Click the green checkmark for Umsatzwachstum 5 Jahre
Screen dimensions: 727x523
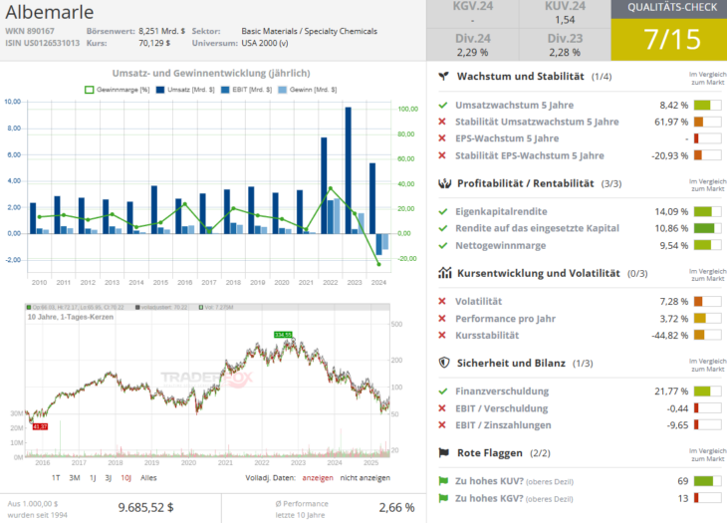443,106
